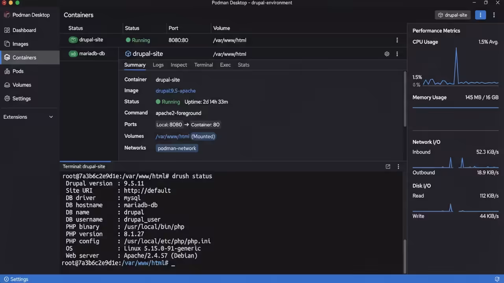Click the Podman Desktop logo icon
Screen dimensions: 504x283
[7, 15]
